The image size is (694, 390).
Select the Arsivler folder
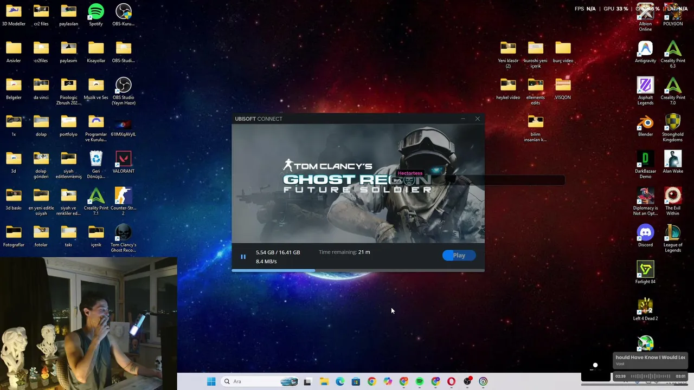(x=14, y=52)
